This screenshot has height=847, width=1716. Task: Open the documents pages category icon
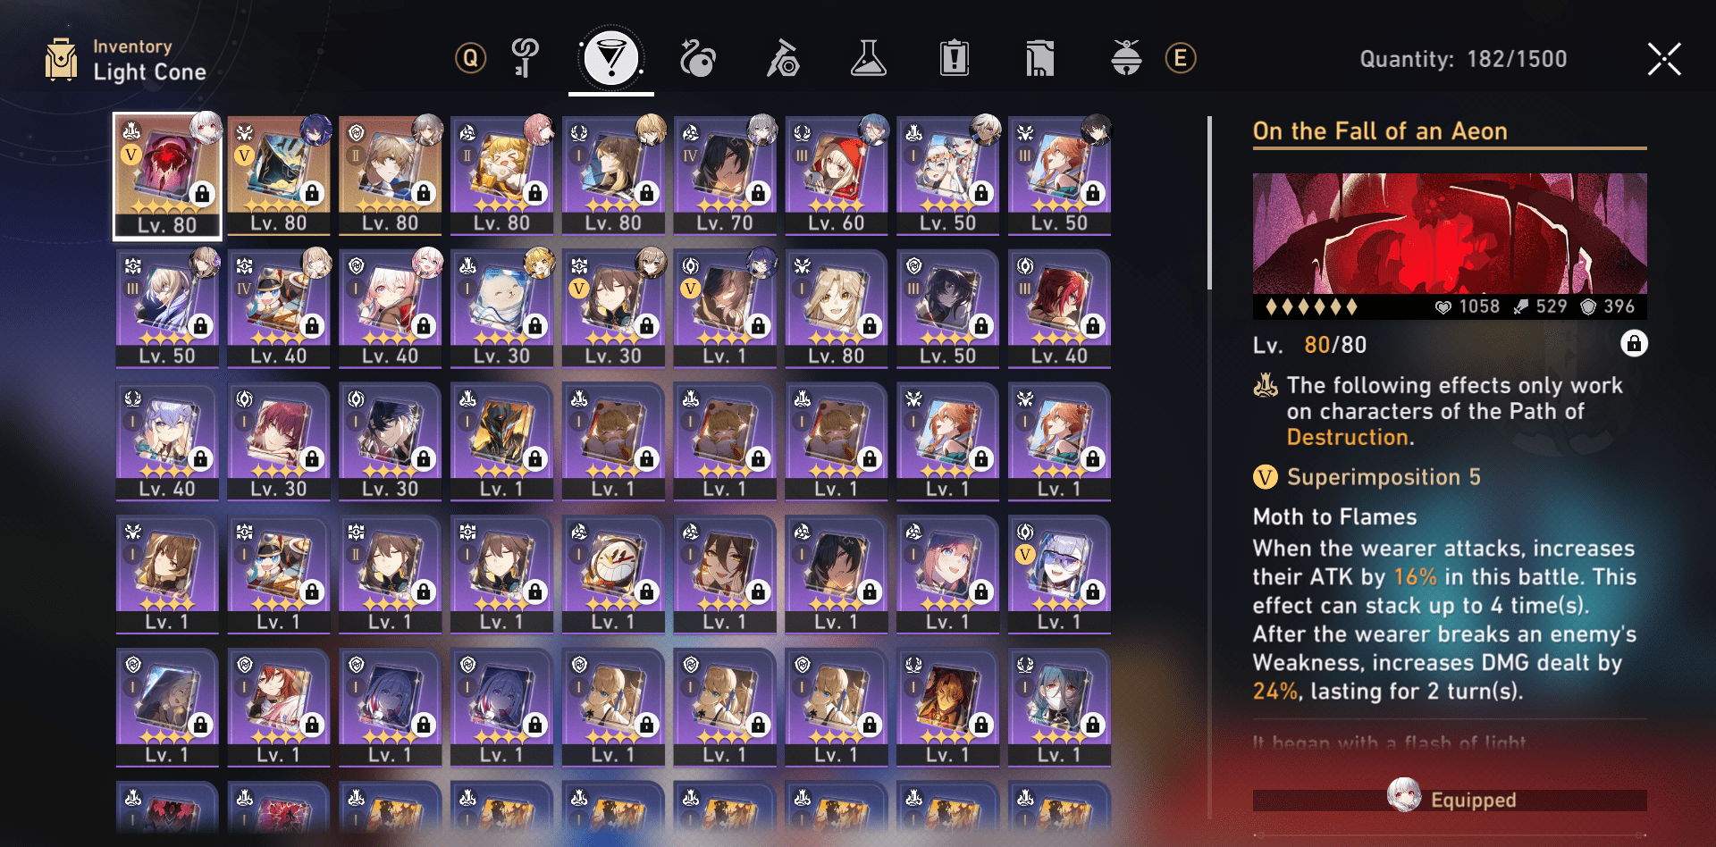1040,59
